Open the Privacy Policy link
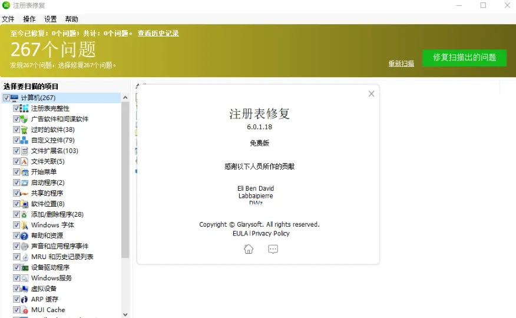 click(x=270, y=233)
